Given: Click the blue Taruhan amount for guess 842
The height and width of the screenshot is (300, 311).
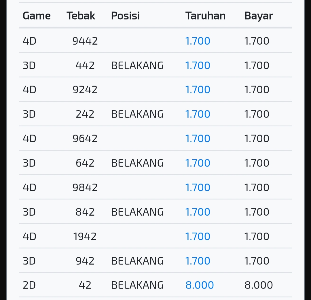Looking at the screenshot, I should tap(198, 212).
